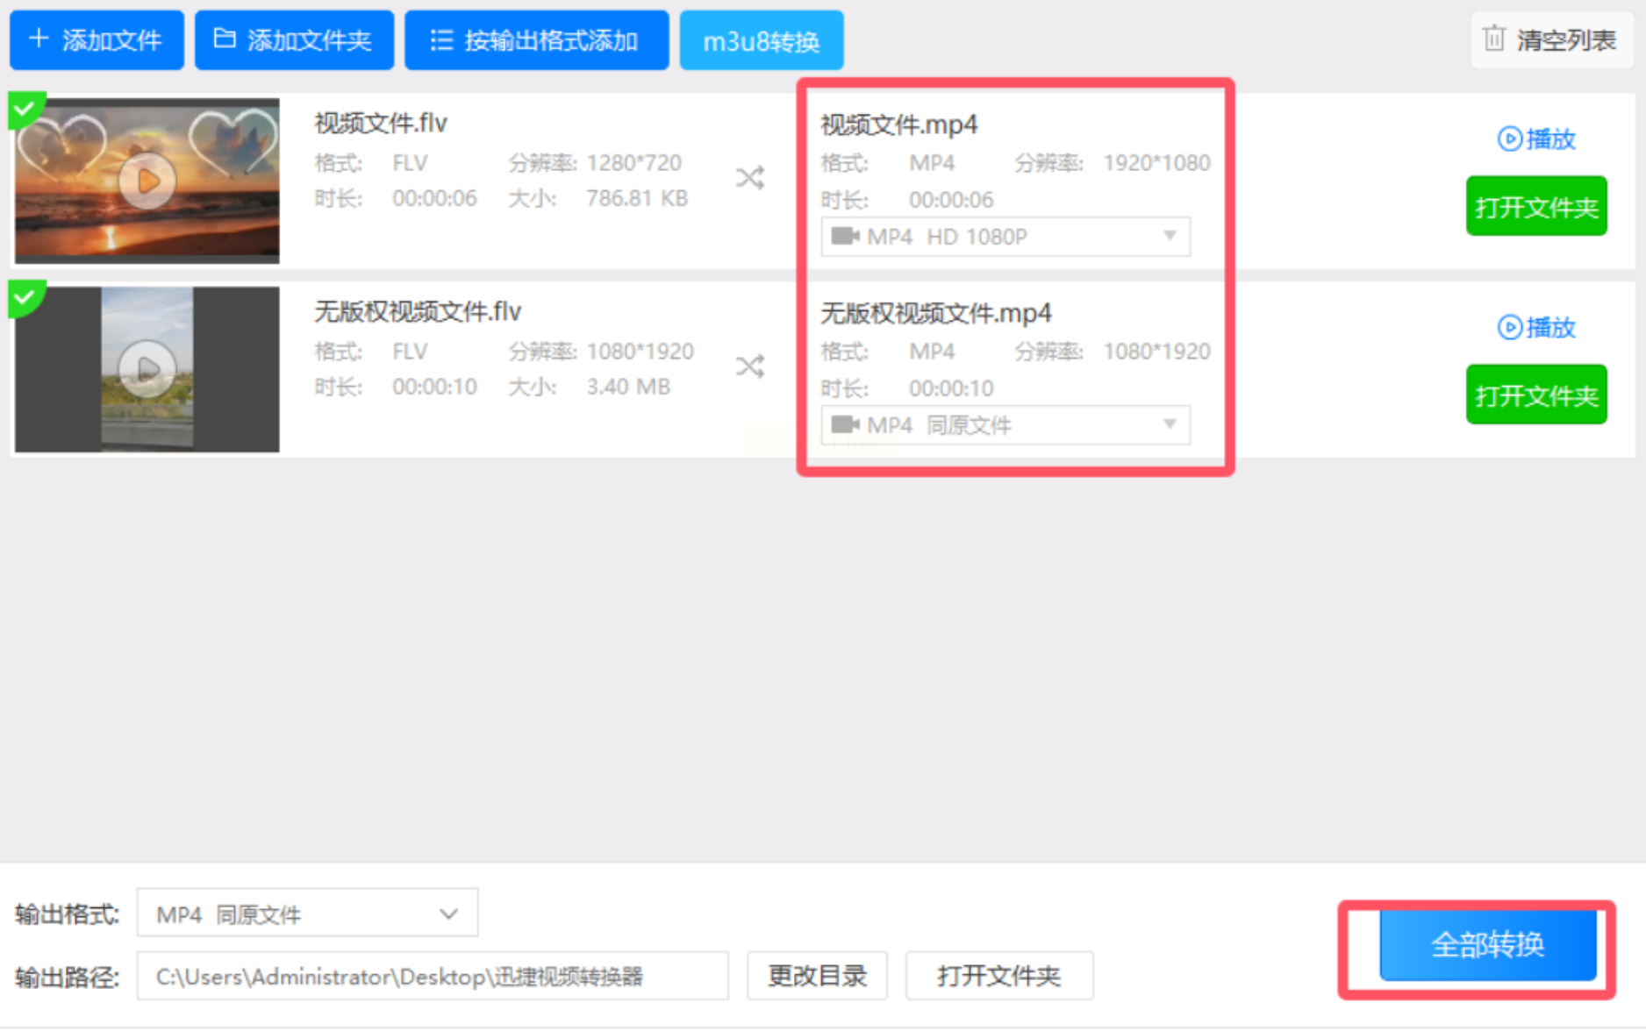Open 按输出格式添加 option

pos(536,40)
